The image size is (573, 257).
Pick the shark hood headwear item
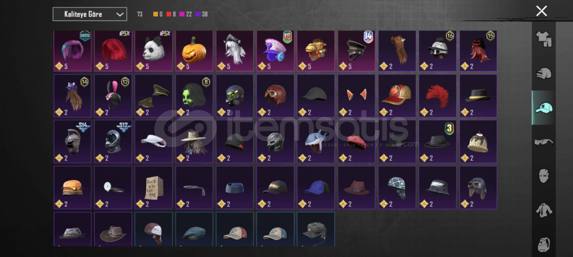point(316,141)
